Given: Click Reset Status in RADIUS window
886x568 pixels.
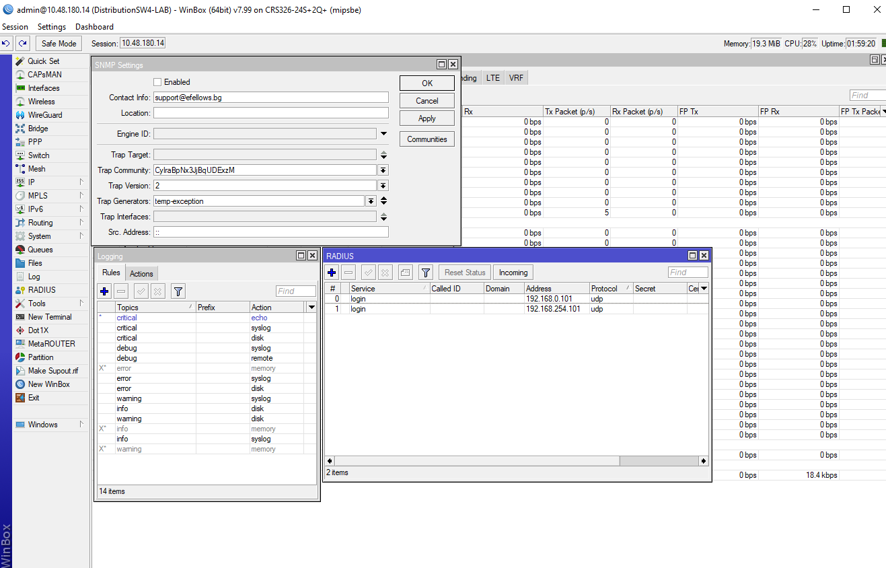Looking at the screenshot, I should 465,273.
